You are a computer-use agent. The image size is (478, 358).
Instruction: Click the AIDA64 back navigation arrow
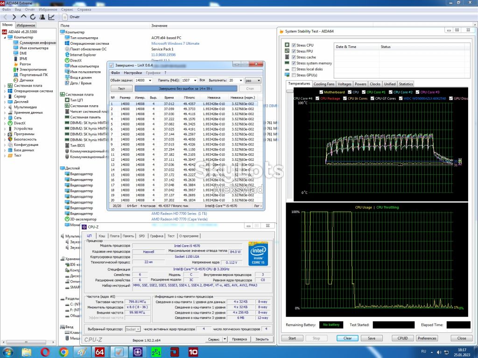coord(5,17)
